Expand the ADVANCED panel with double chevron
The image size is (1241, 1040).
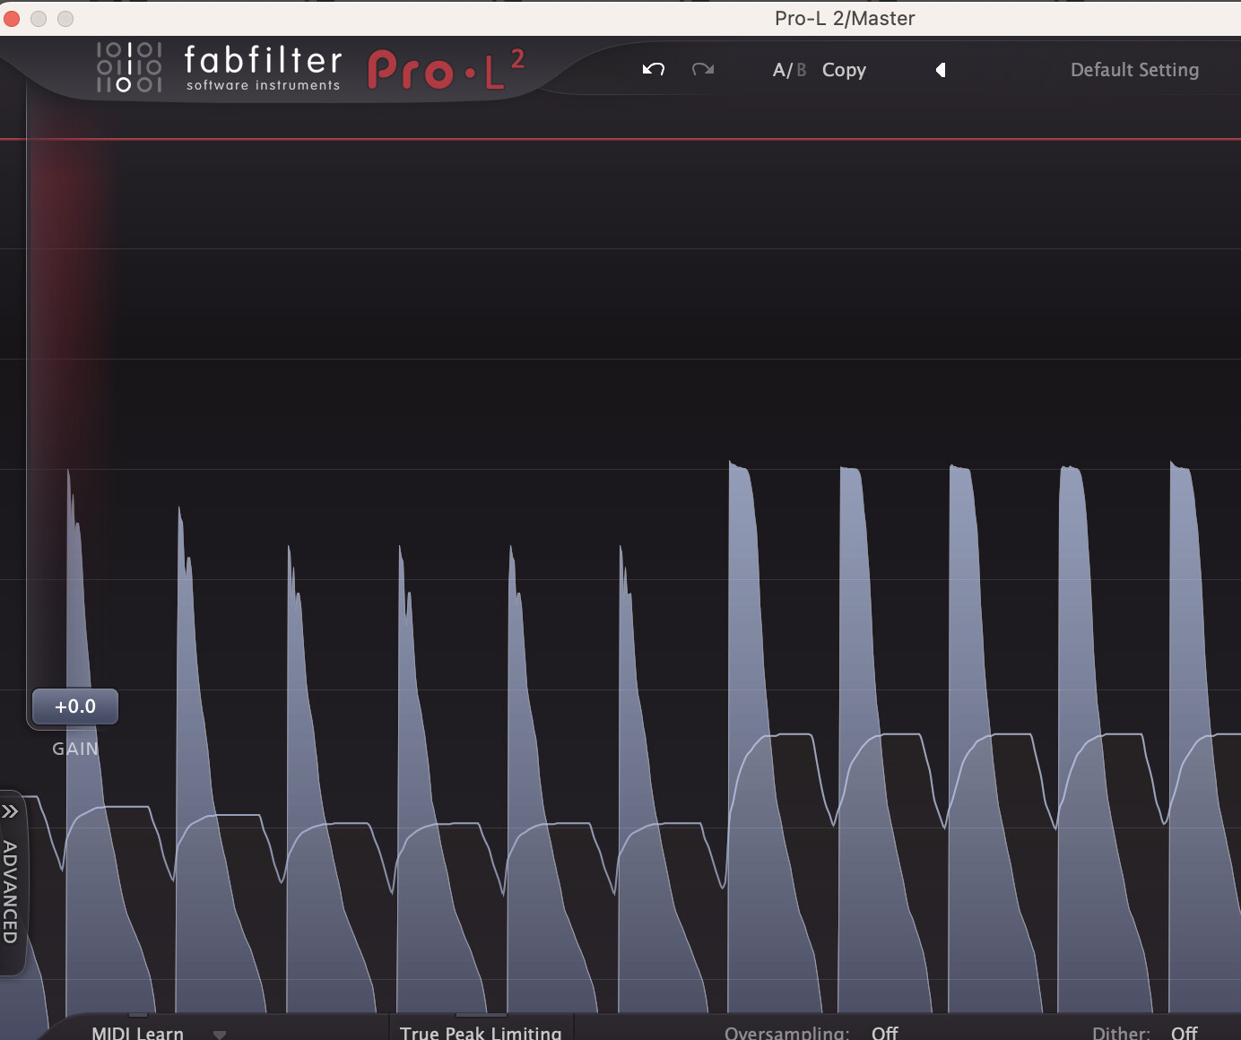[x=10, y=812]
